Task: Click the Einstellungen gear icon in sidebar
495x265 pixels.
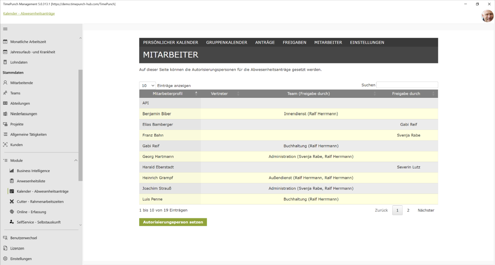Action: tap(5, 259)
